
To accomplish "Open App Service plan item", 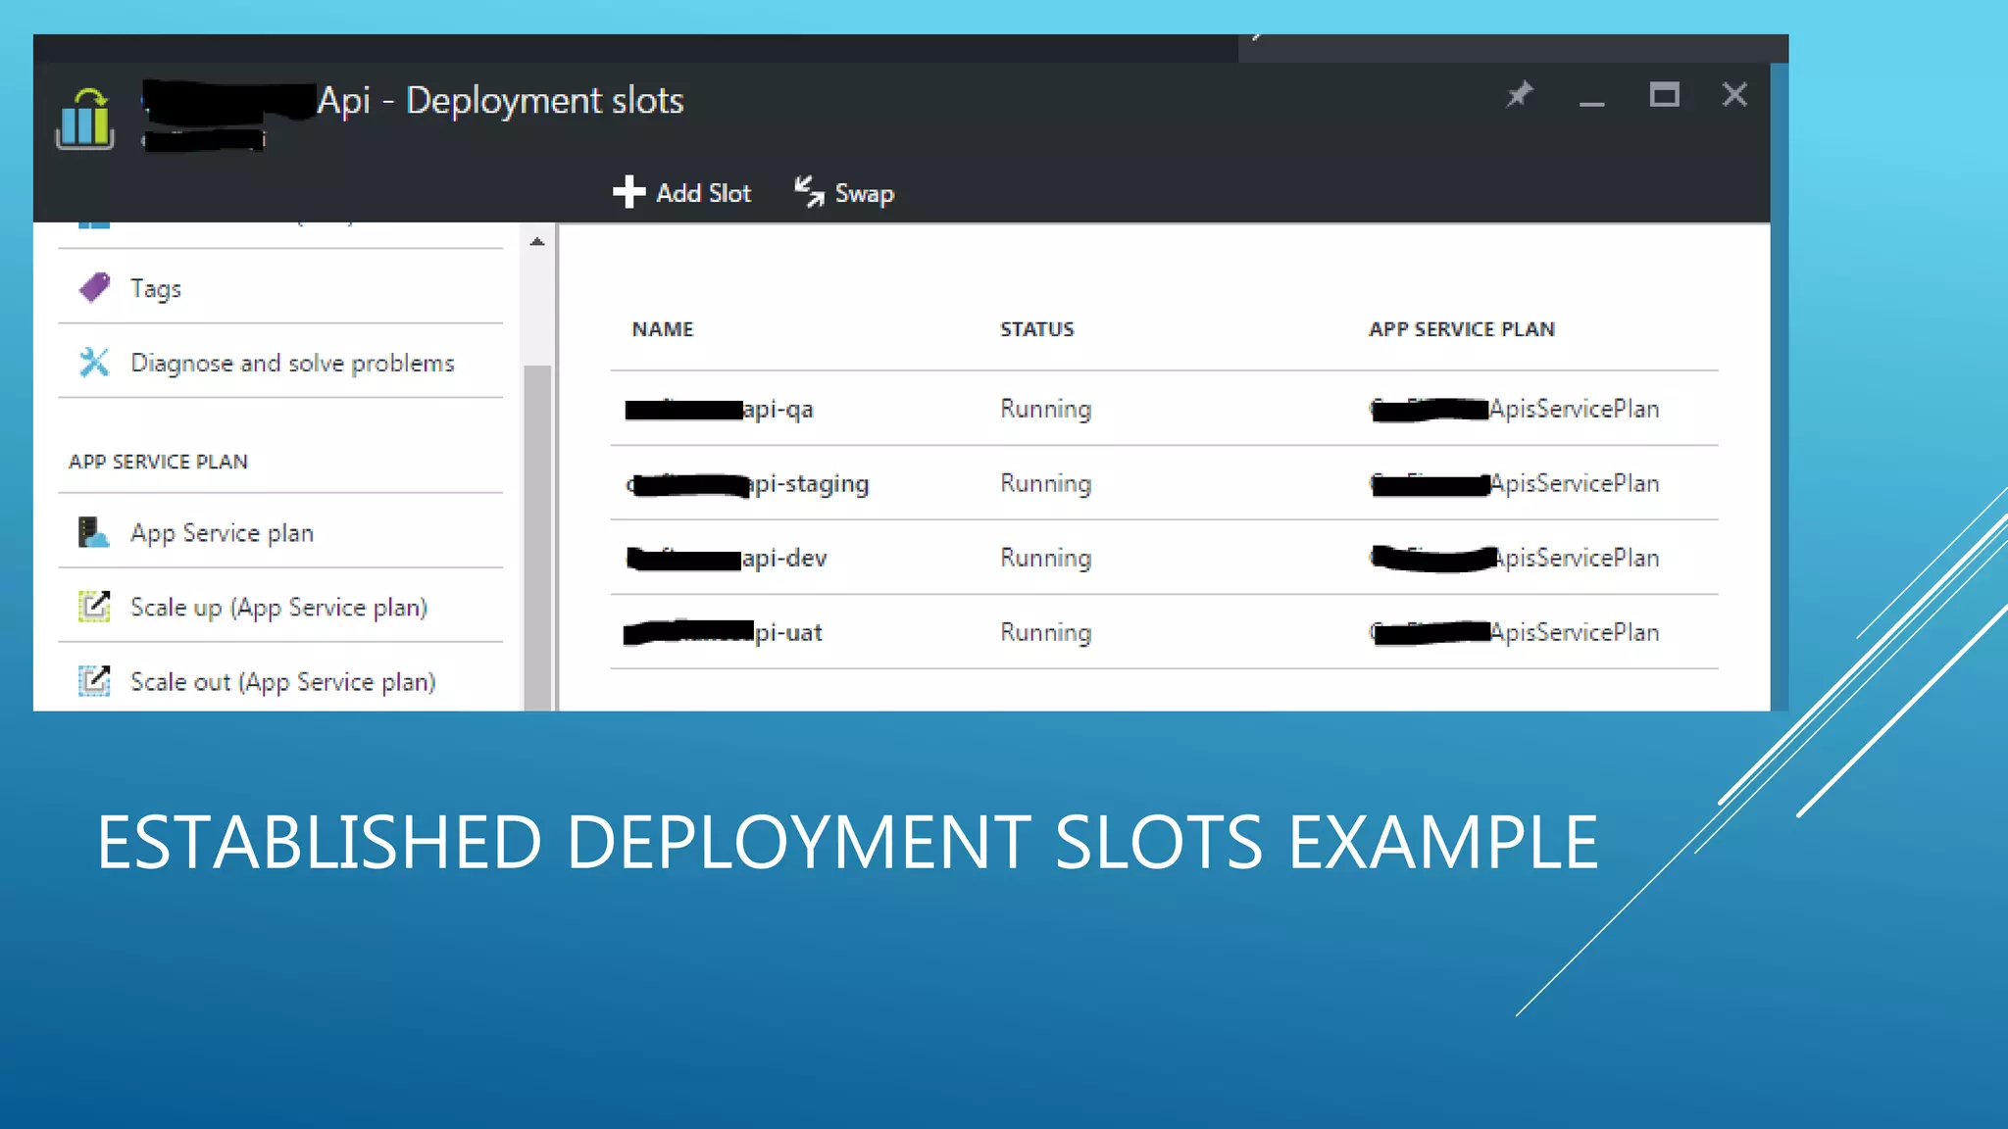I will (x=280, y=532).
